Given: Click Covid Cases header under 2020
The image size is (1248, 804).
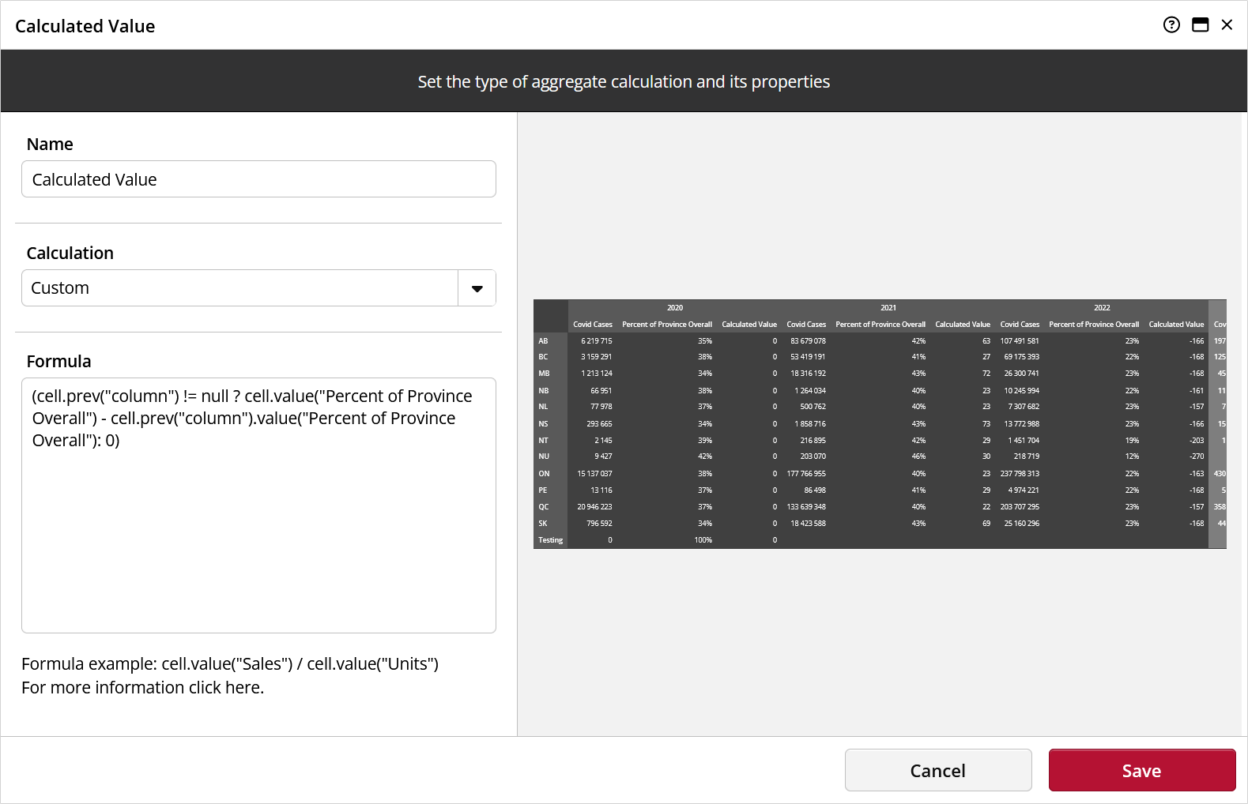Looking at the screenshot, I should pos(593,325).
